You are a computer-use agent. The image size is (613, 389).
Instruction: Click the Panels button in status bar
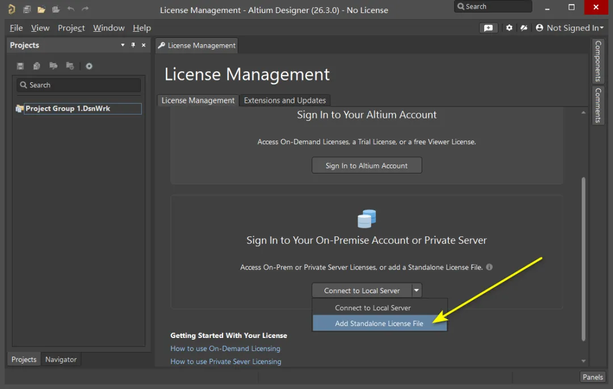click(x=593, y=377)
